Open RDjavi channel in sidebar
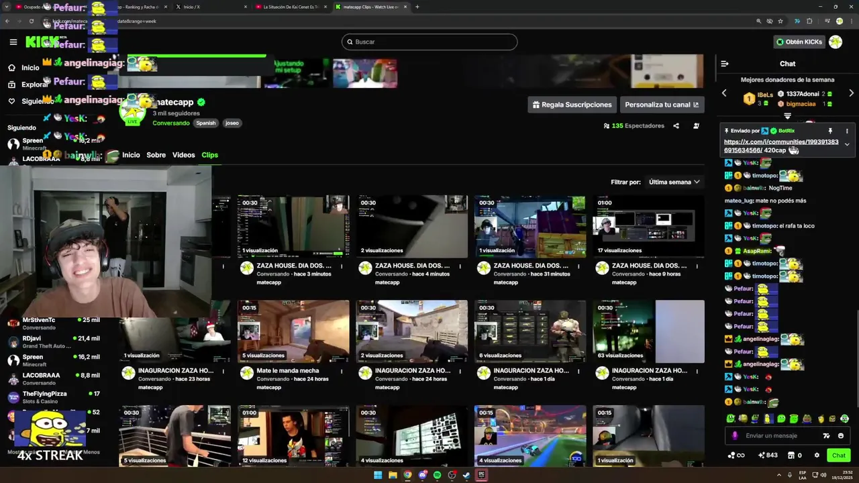The height and width of the screenshot is (483, 859). pos(54,342)
